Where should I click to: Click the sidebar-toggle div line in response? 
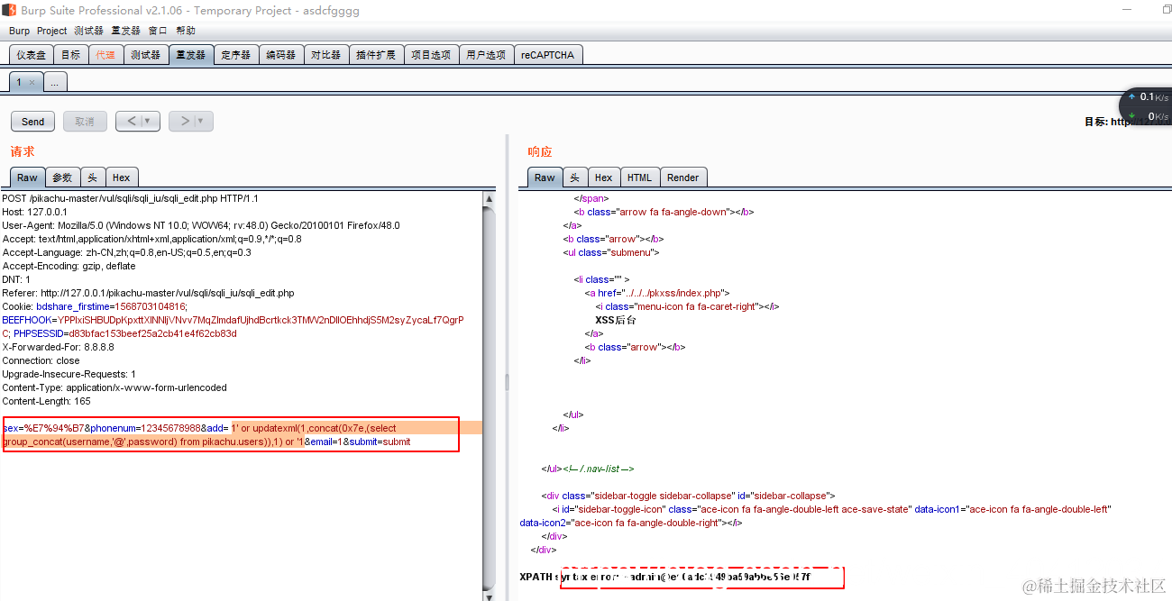(x=689, y=496)
